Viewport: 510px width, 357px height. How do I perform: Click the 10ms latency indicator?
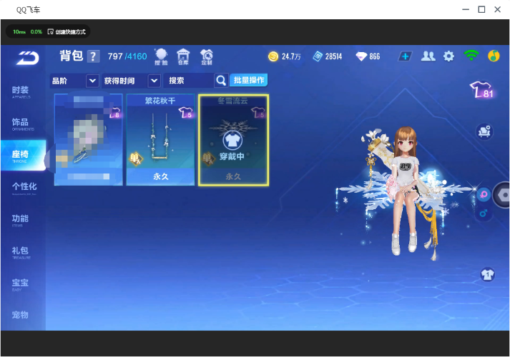(19, 32)
